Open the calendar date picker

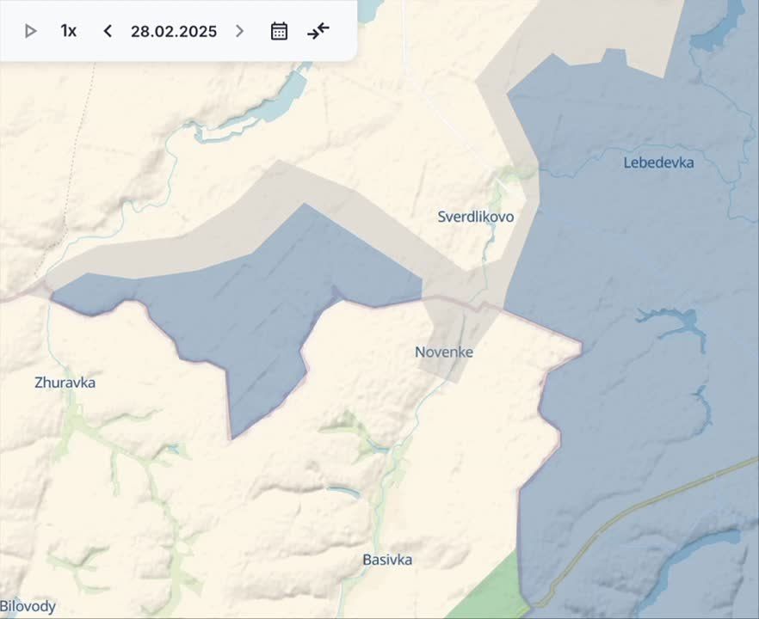279,31
